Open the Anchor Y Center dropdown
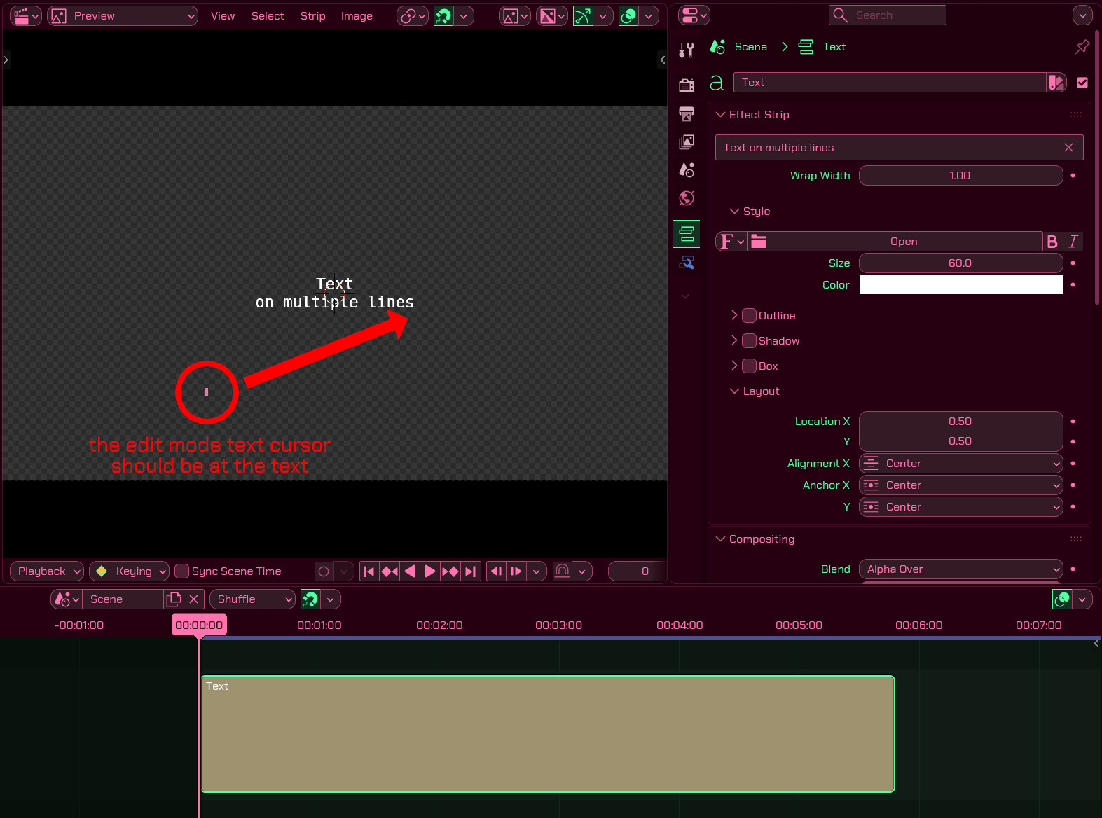 coord(960,507)
